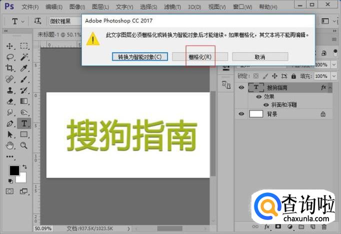This screenshot has width=341, height=234.
Task: Delete layer with trash icon
Action: [x=324, y=227]
